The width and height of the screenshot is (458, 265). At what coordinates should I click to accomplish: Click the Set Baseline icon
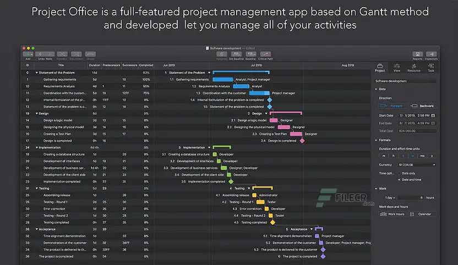pyautogui.click(x=236, y=54)
